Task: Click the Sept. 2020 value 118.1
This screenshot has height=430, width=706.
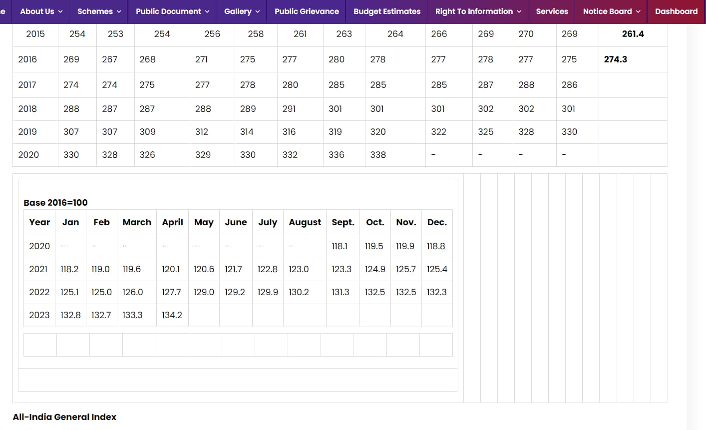Action: (x=340, y=246)
